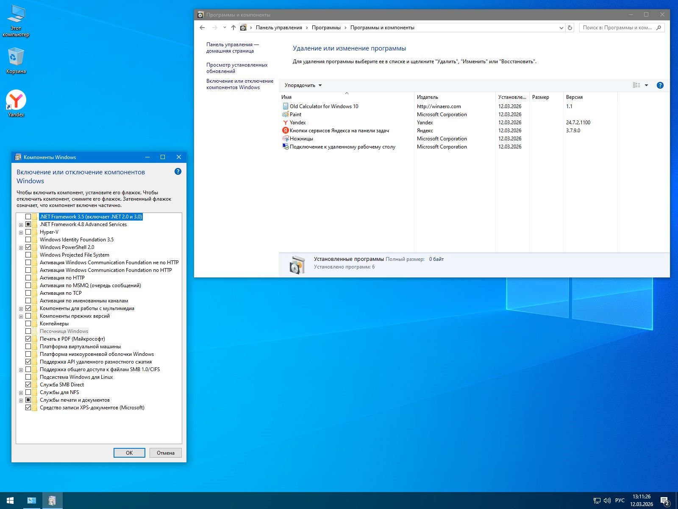Click the help icon in Programs toolbar
The width and height of the screenshot is (678, 509).
[660, 85]
